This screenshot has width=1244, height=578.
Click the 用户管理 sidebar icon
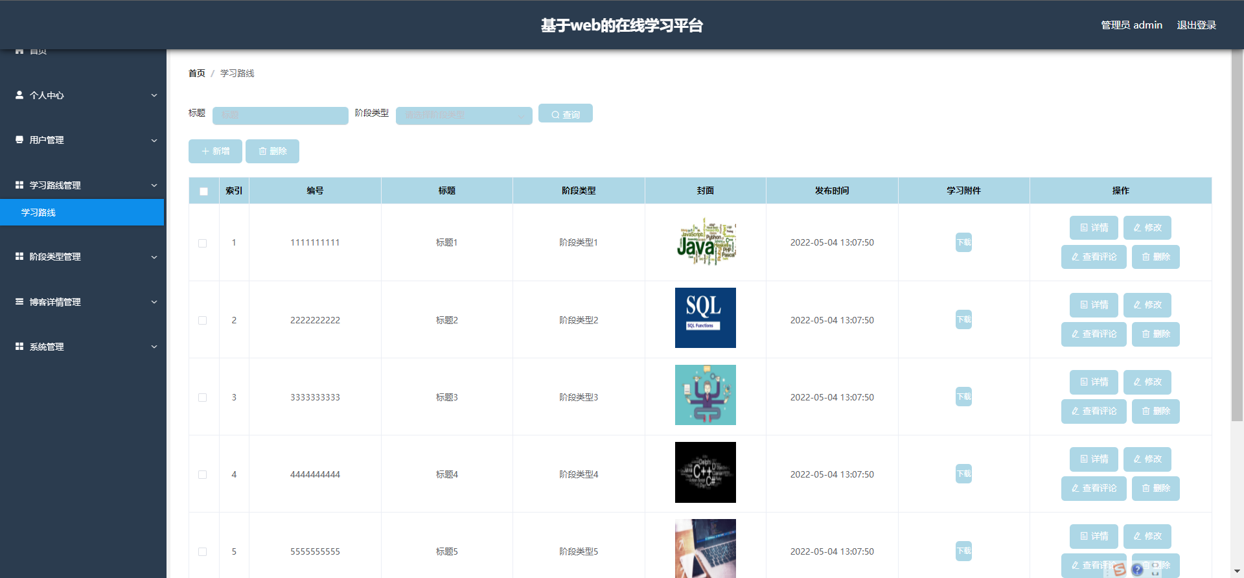click(19, 139)
